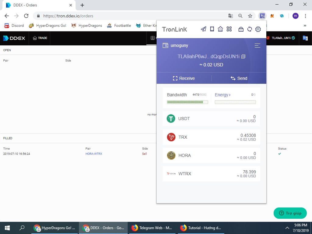Open the TronLink home icon
312x234 pixels.
[x=220, y=29]
